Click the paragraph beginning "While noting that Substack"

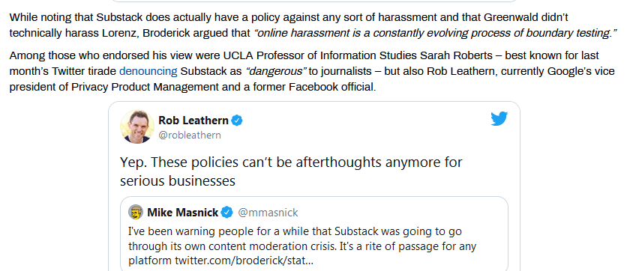point(313,25)
